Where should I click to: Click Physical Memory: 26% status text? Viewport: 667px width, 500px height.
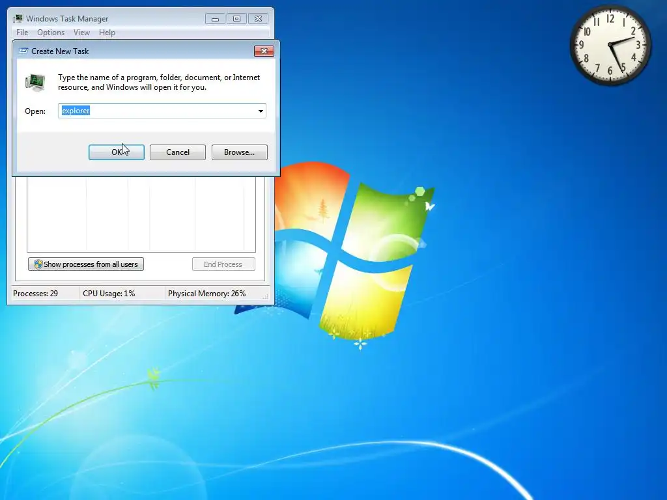(206, 294)
